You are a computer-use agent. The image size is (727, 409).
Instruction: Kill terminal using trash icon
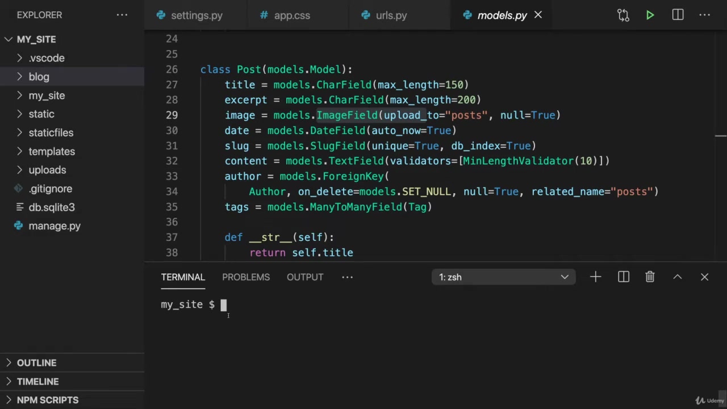(650, 277)
